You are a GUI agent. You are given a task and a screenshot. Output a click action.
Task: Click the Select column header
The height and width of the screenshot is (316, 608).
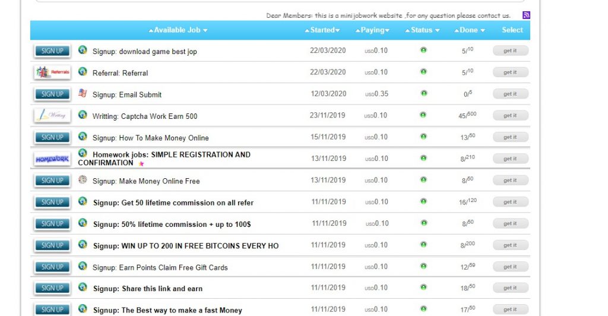(x=512, y=30)
